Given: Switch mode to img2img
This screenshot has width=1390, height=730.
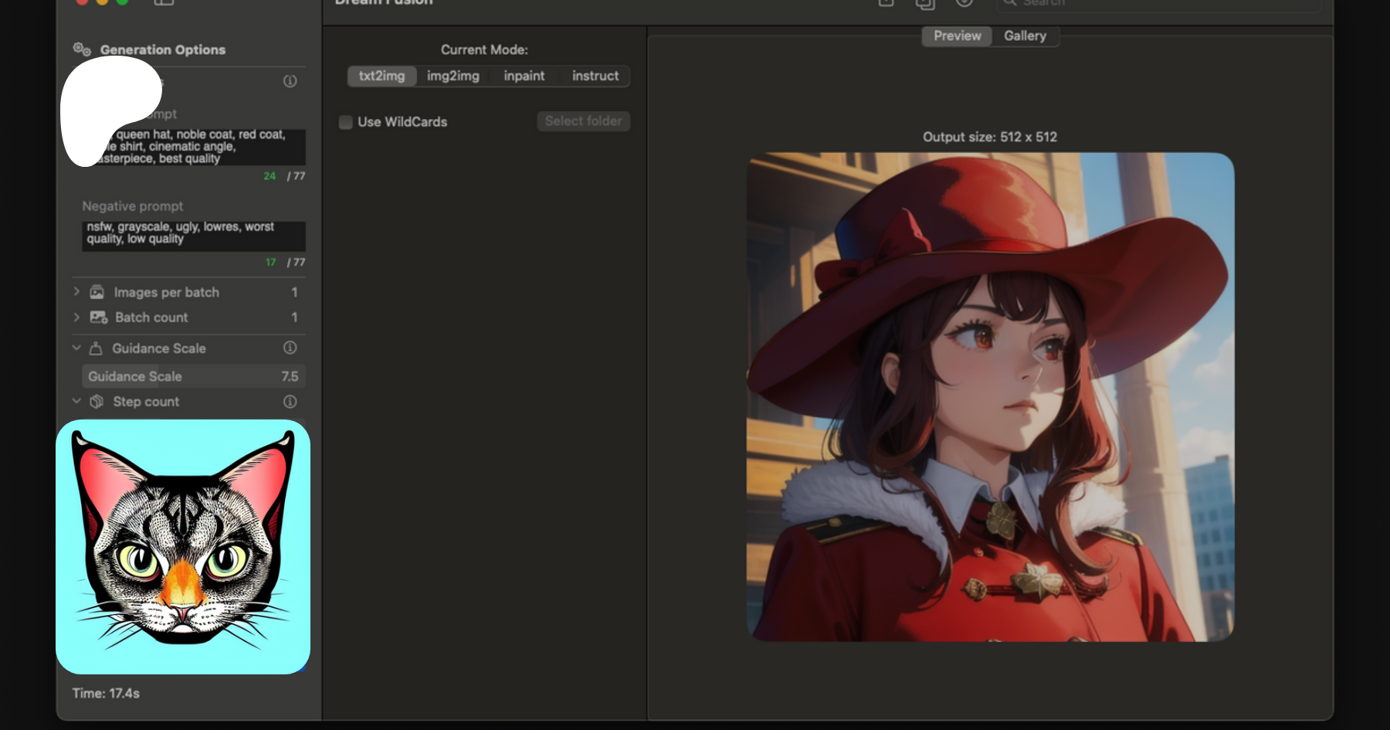Looking at the screenshot, I should [453, 76].
